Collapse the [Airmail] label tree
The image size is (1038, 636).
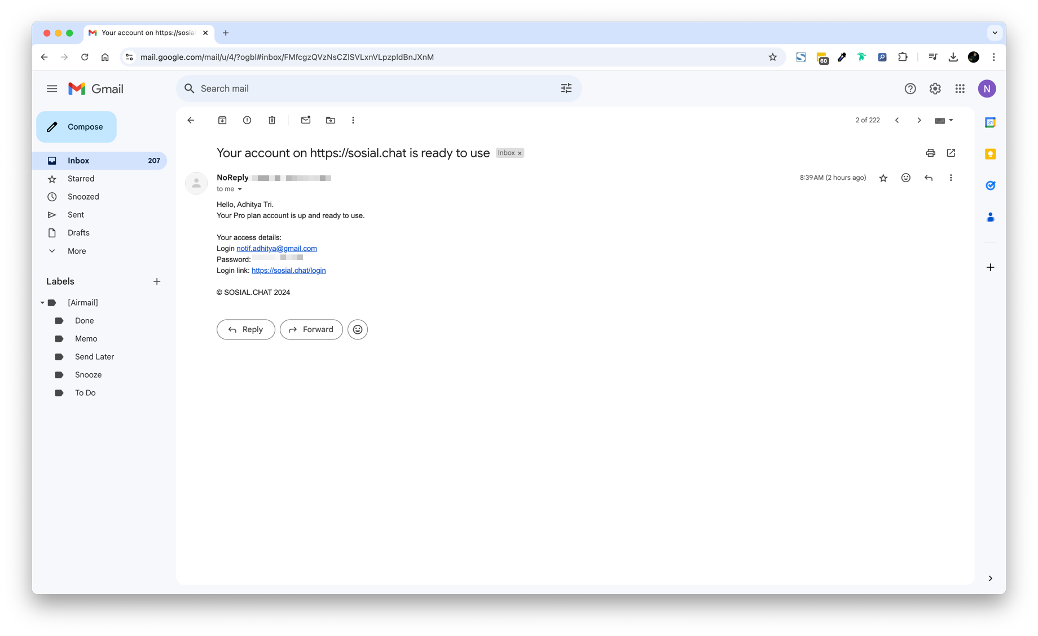pos(42,303)
